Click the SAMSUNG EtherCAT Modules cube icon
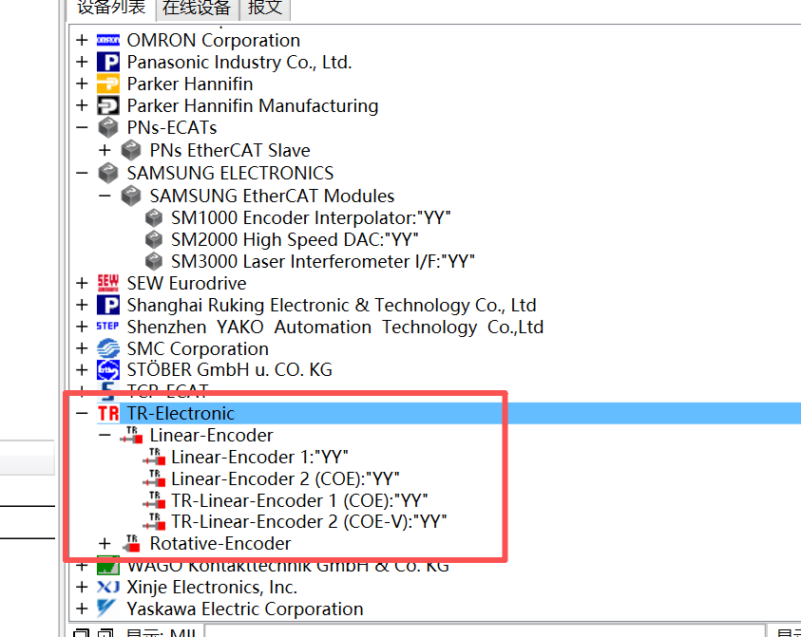The height and width of the screenshot is (637, 801). [x=131, y=196]
